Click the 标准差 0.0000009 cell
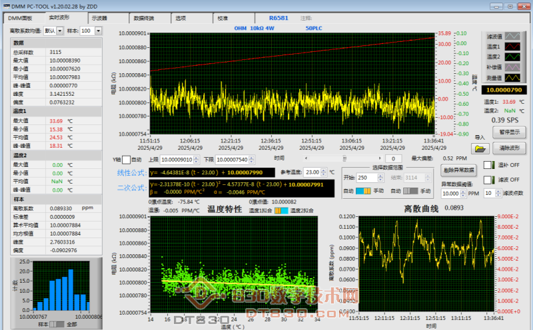This screenshot has height=330, width=533. [74, 217]
